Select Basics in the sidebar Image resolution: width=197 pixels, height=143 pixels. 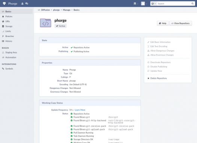tap(16, 12)
